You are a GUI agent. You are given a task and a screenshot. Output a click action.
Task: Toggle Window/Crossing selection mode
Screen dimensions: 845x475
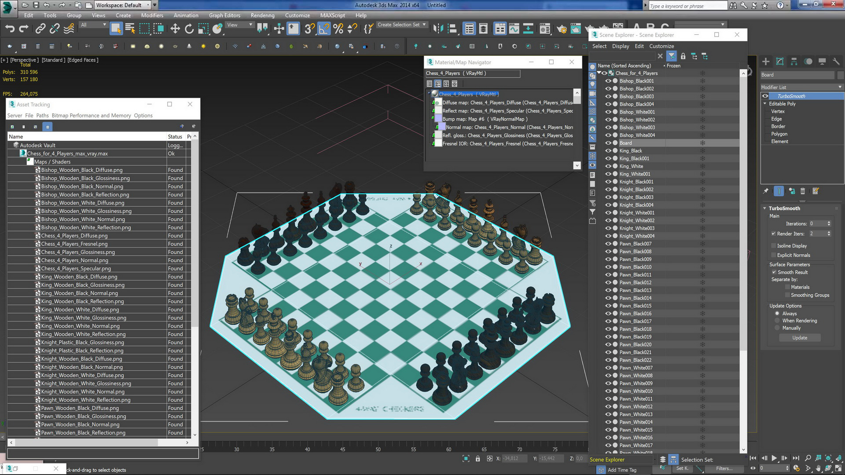click(x=158, y=29)
